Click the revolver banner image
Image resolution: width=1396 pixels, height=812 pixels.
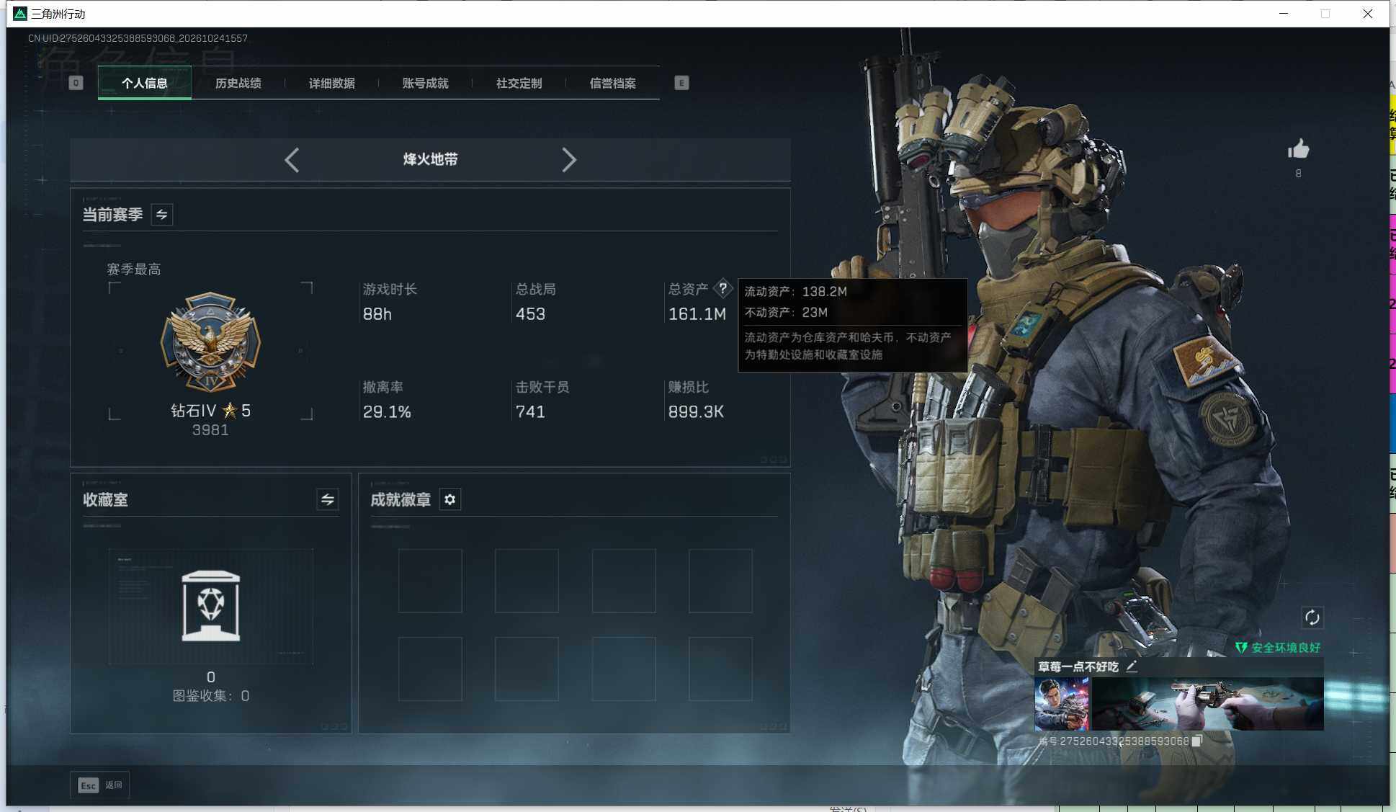pos(1208,704)
